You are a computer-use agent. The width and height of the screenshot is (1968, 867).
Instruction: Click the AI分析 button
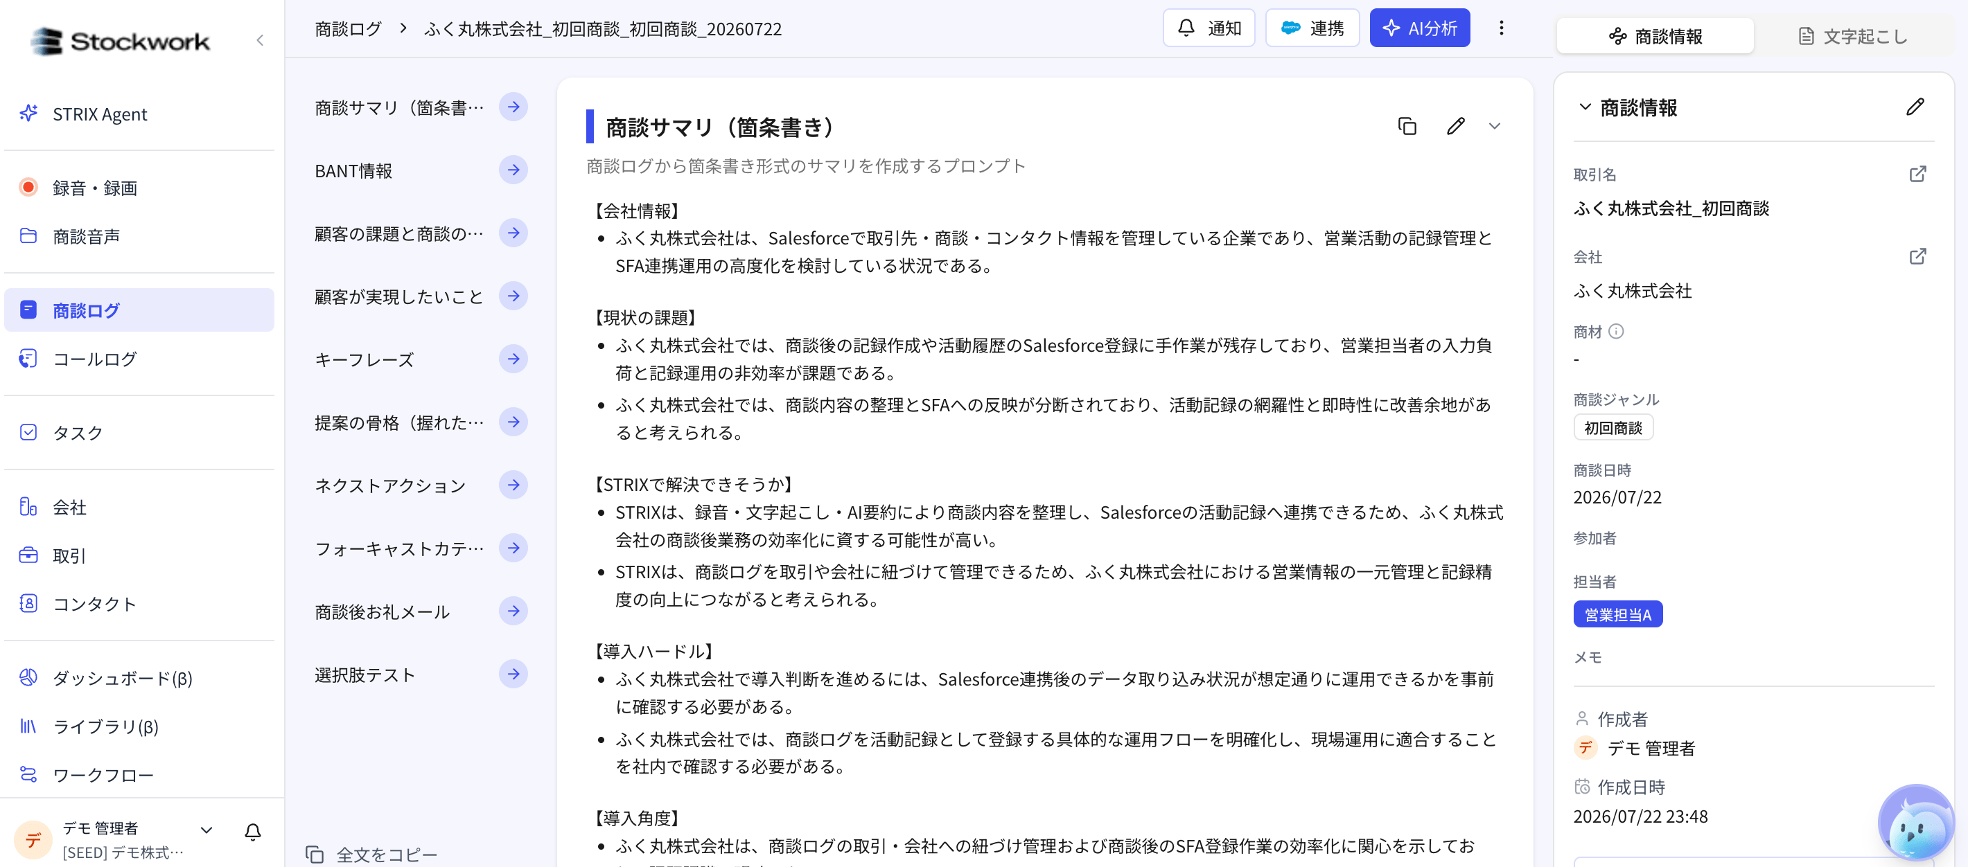tap(1419, 28)
